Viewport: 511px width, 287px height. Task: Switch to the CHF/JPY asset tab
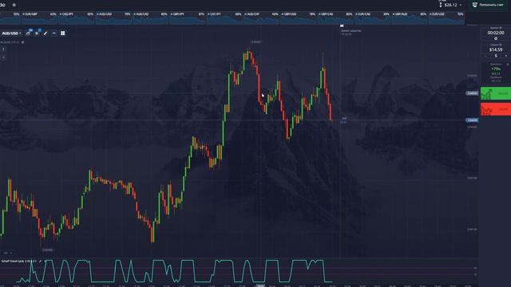coord(224,18)
